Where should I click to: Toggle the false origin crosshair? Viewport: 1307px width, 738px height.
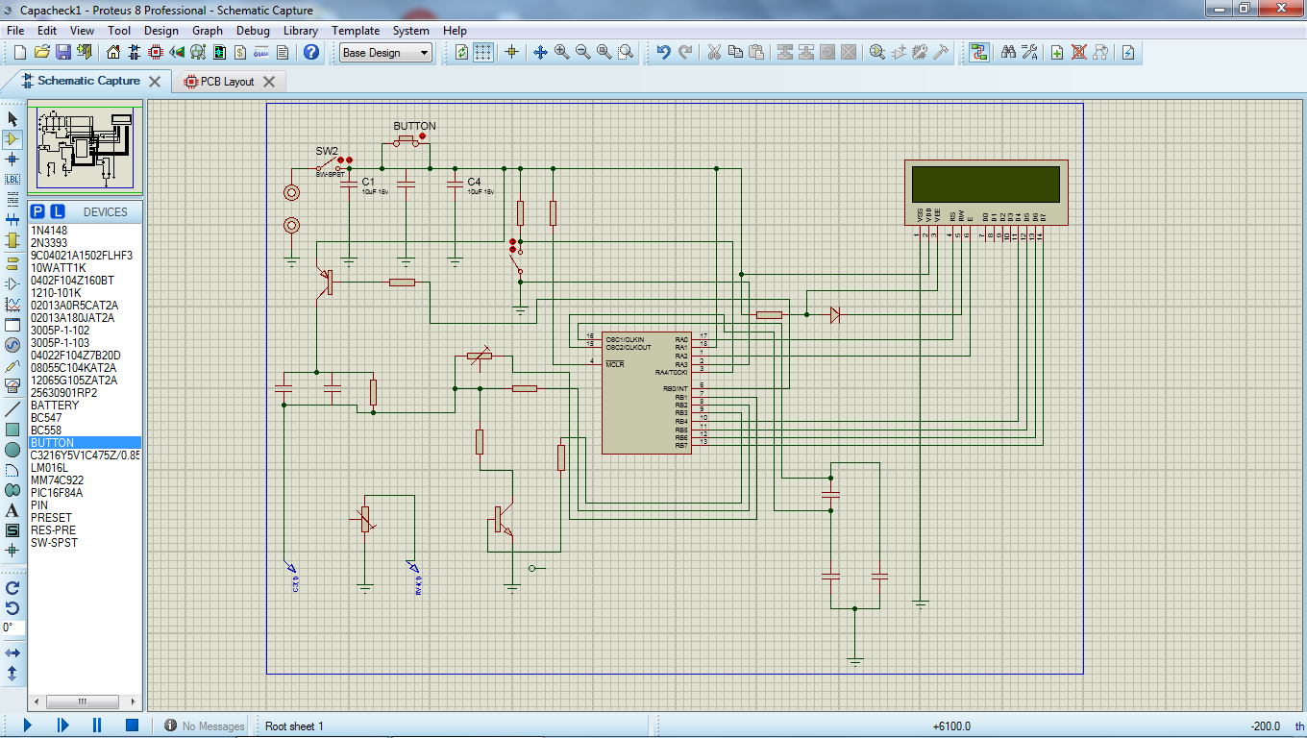coord(511,52)
